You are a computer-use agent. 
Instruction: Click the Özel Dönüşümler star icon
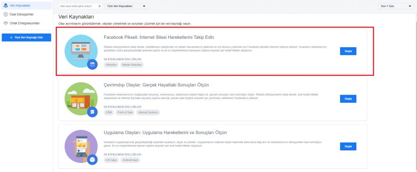coord(6,14)
